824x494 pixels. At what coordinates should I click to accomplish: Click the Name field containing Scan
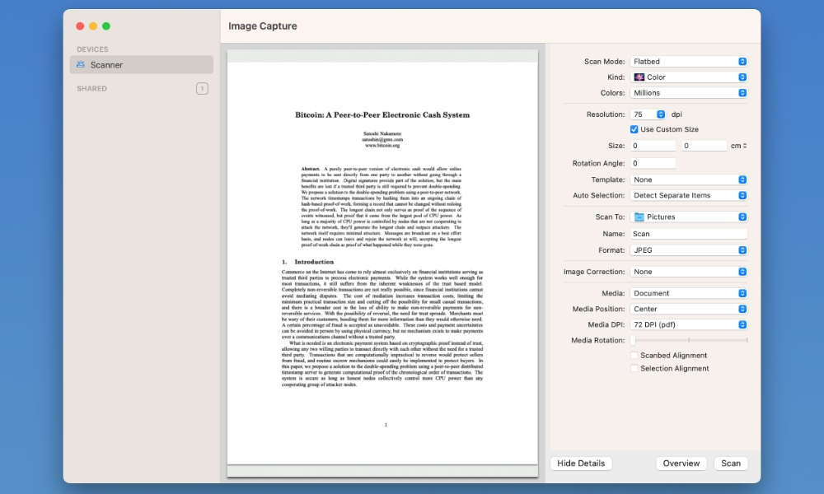click(x=688, y=234)
